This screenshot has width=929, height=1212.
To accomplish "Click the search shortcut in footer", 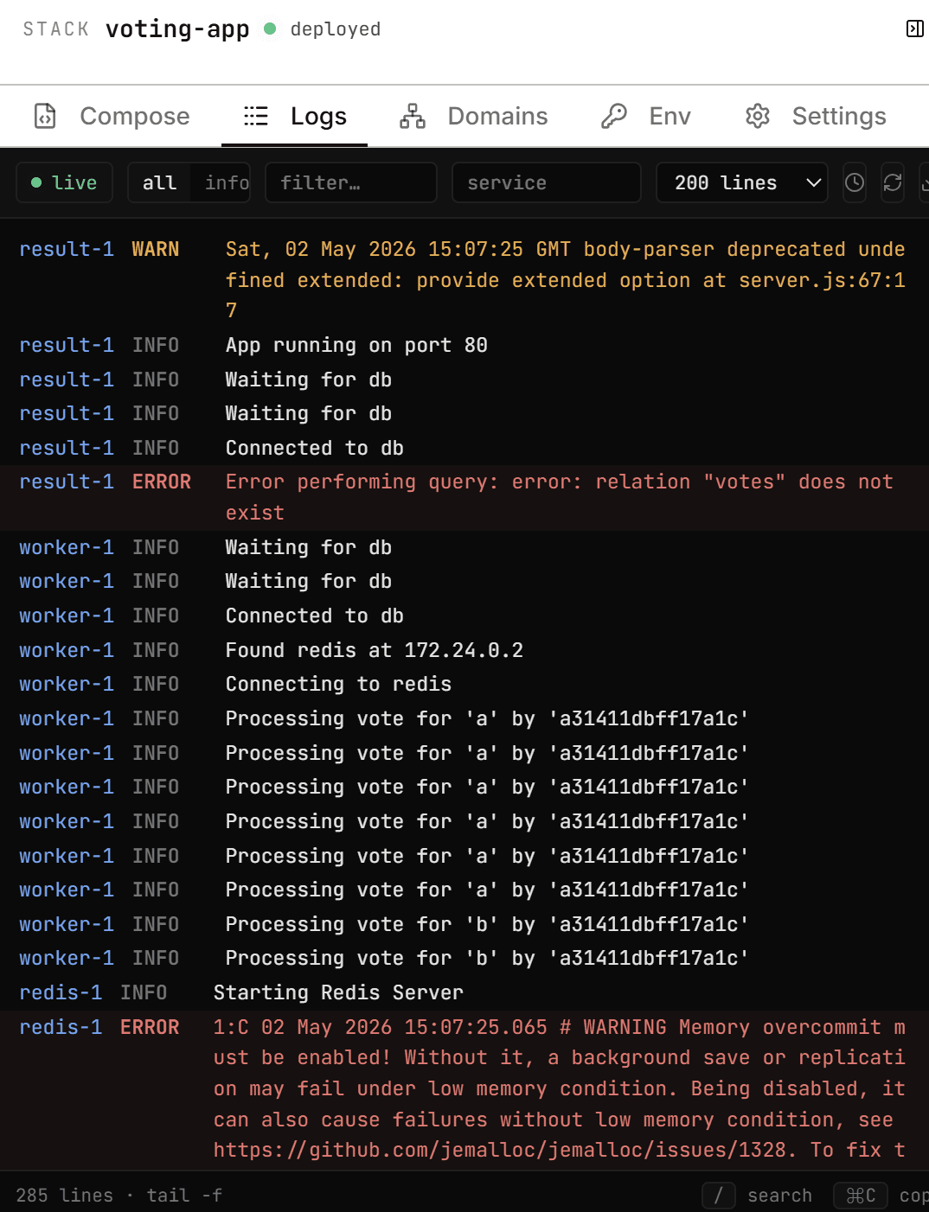I will tap(758, 1196).
